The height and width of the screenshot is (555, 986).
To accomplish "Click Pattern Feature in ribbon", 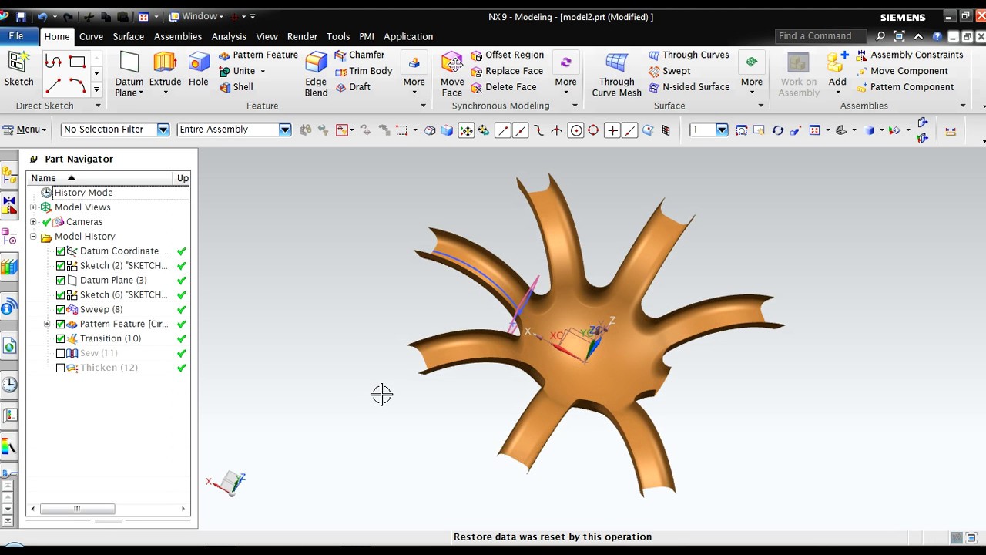I will pos(258,55).
